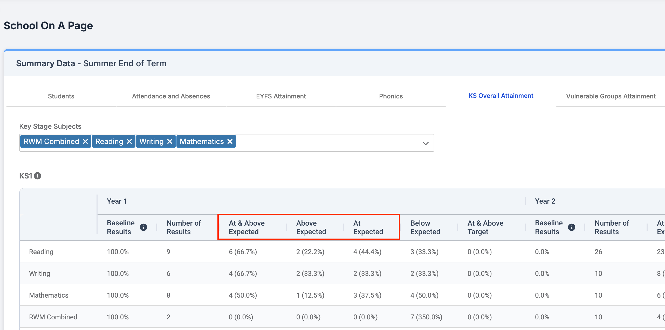Click the At & Above Expected column header
The height and width of the screenshot is (330, 665).
(246, 227)
